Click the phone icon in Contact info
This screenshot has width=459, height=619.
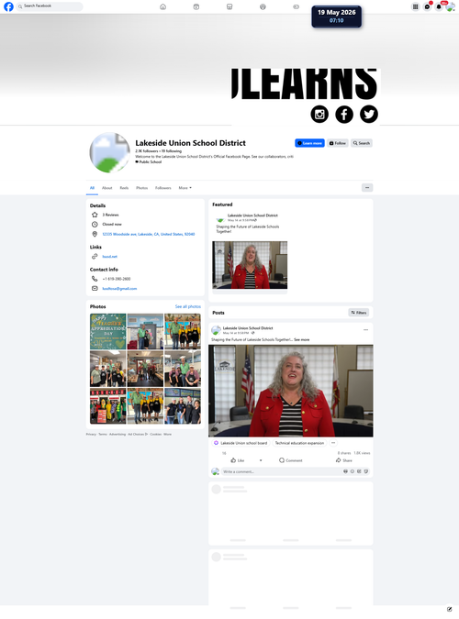pyautogui.click(x=95, y=279)
